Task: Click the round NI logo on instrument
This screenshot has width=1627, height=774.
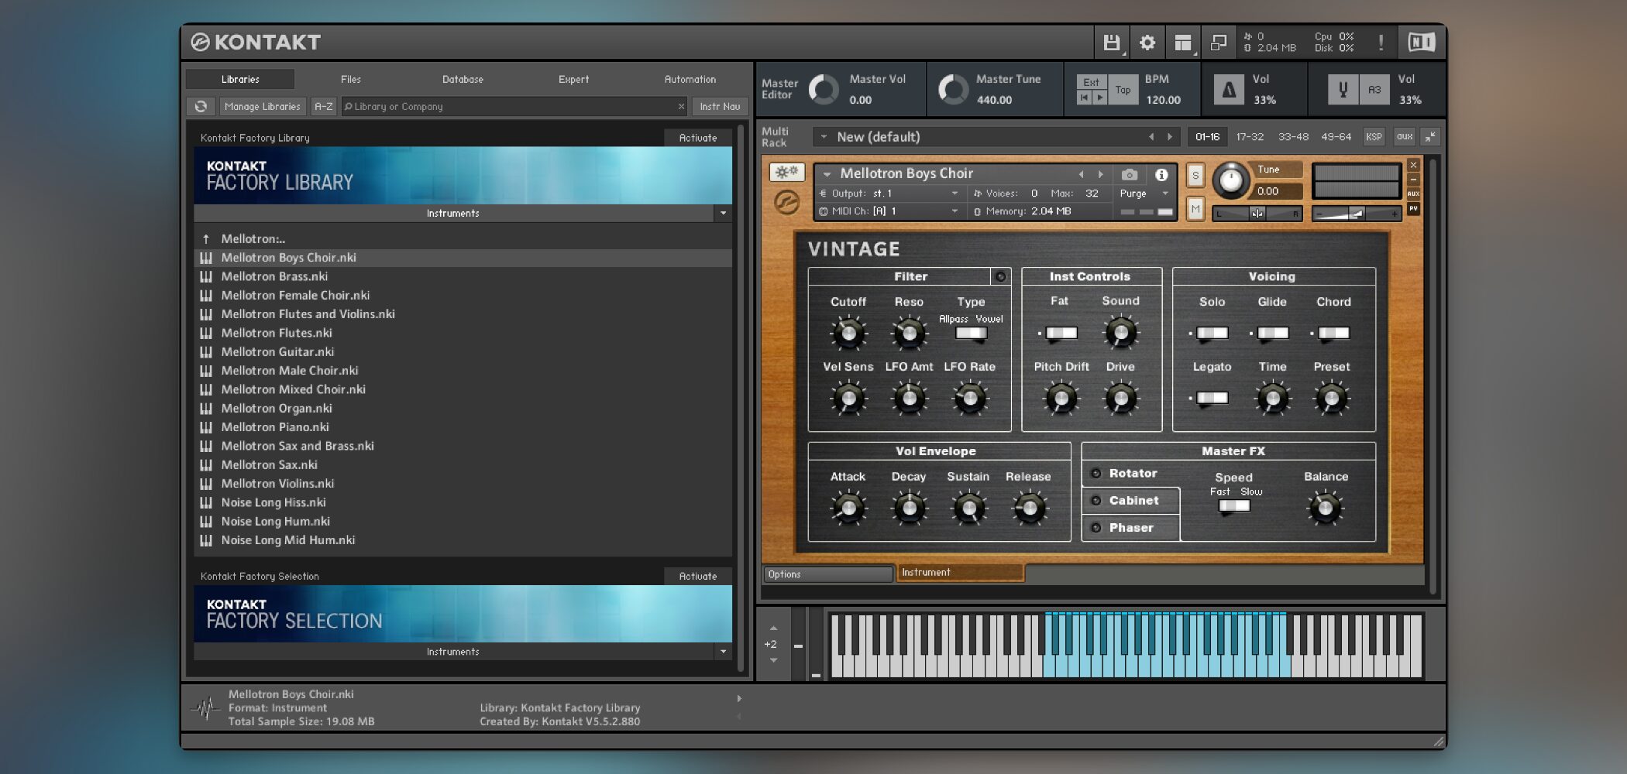Action: [x=786, y=203]
